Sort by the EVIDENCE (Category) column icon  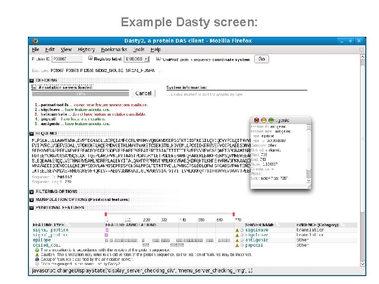pyautogui.click(x=343, y=225)
